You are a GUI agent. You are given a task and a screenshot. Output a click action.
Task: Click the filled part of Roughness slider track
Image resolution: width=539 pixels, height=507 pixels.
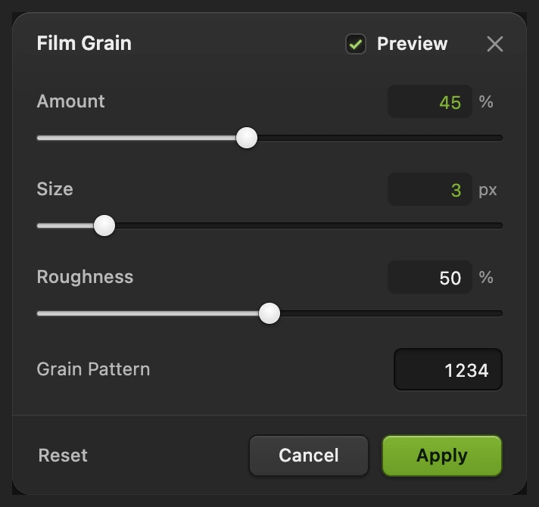click(148, 313)
